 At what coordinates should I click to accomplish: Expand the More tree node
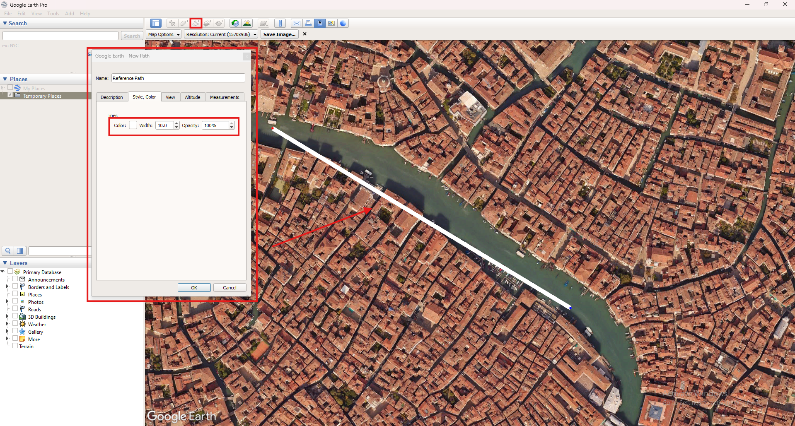7,339
